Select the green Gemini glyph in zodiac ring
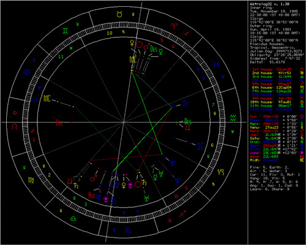 [65, 31]
